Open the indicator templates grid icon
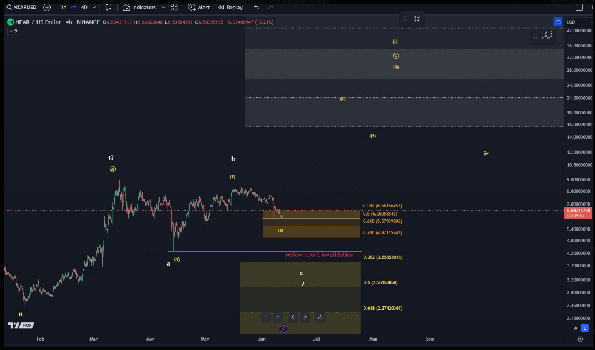 coord(174,7)
